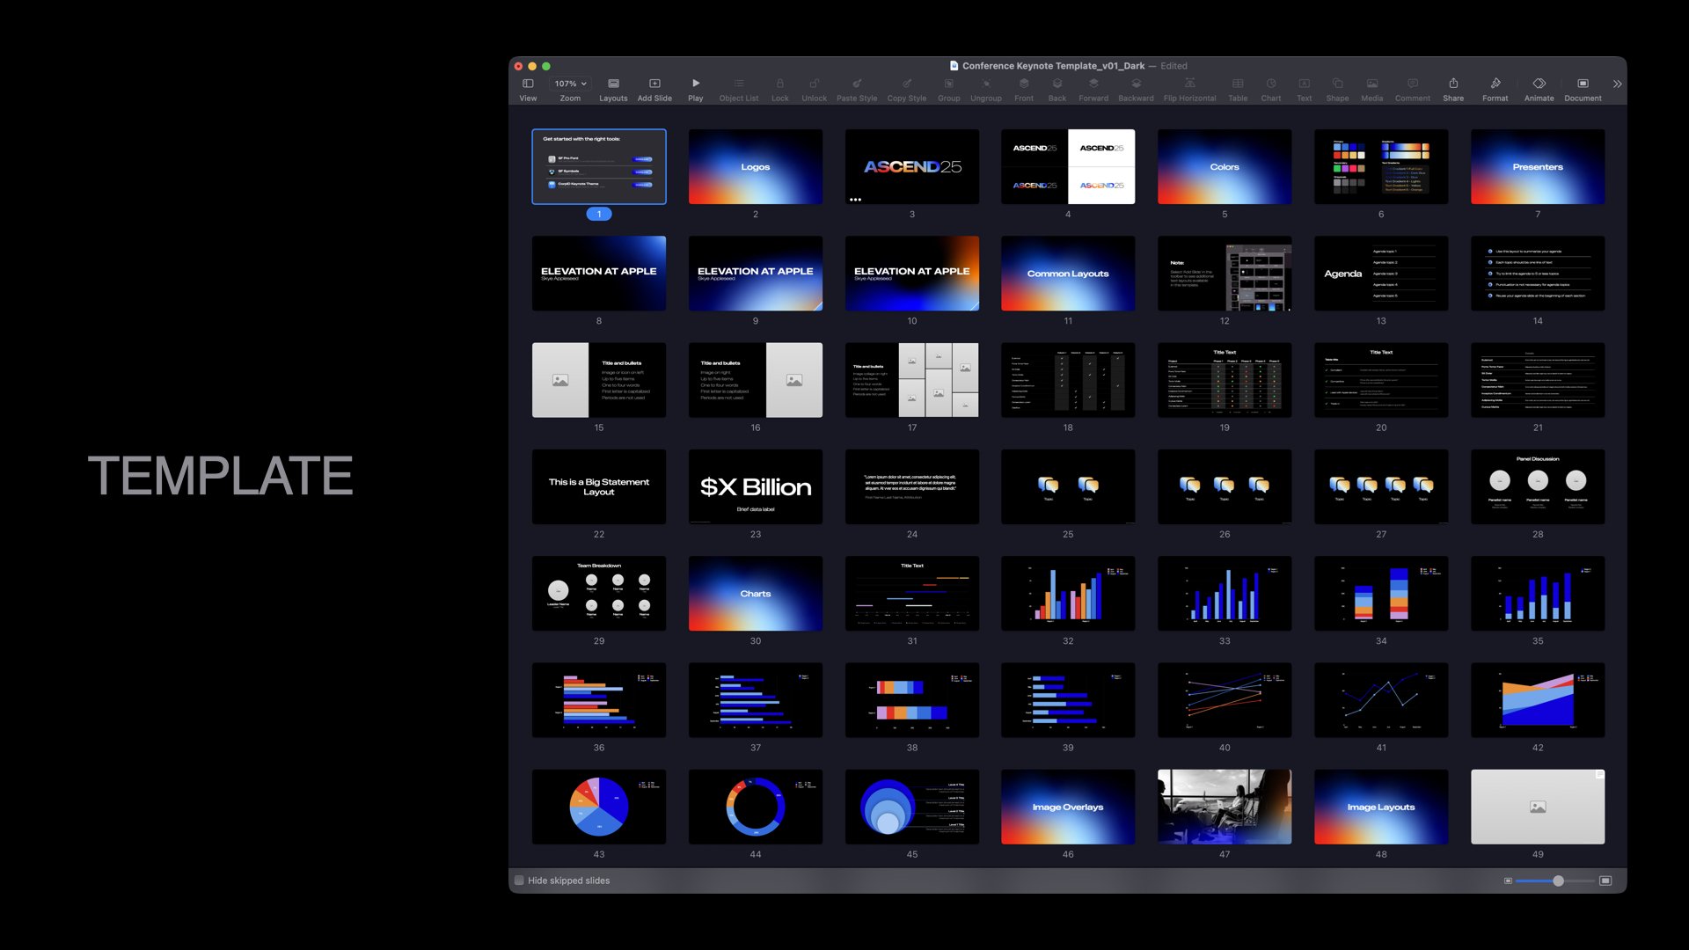Click the Add Slide icon
The image size is (1689, 950).
tap(654, 84)
